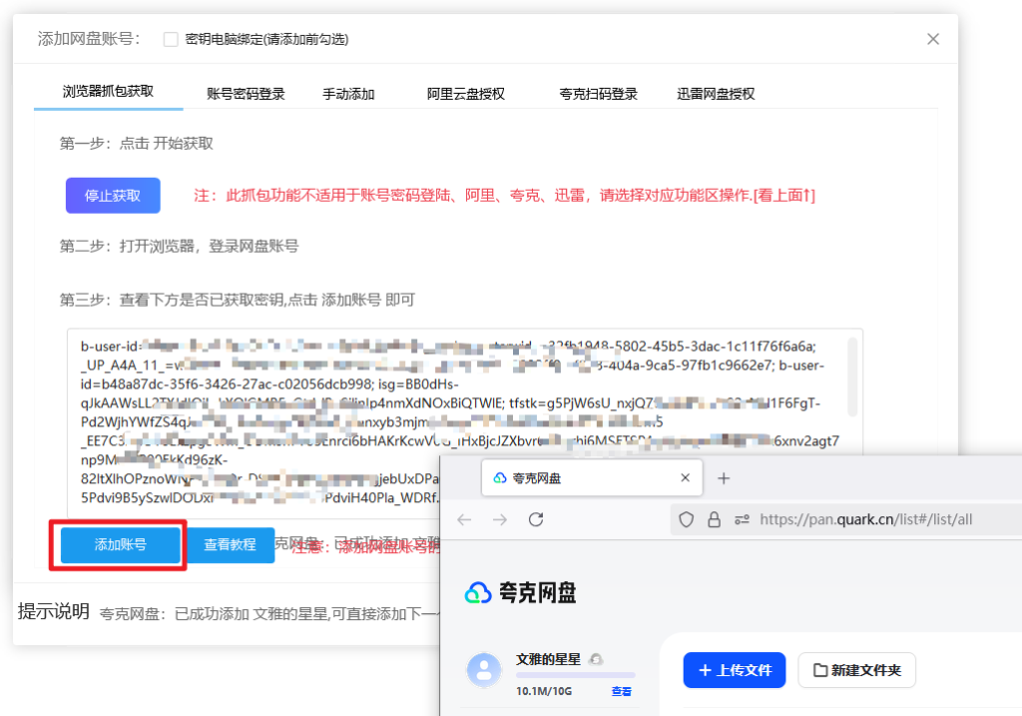Click the username 文雅的星星

(x=548, y=659)
